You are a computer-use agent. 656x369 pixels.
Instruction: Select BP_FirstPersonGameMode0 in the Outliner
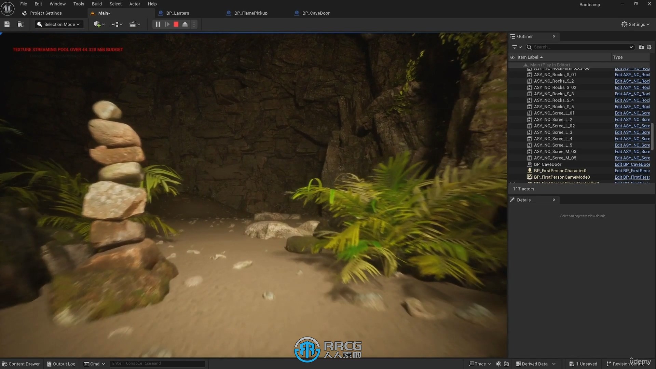(562, 177)
